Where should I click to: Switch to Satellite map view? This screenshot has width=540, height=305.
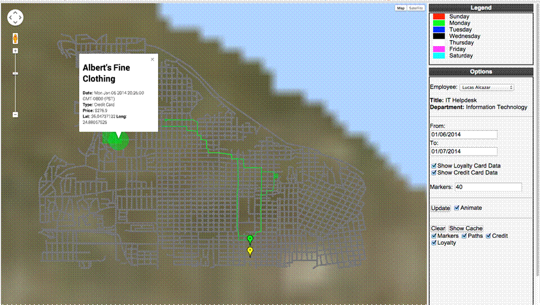click(416, 8)
